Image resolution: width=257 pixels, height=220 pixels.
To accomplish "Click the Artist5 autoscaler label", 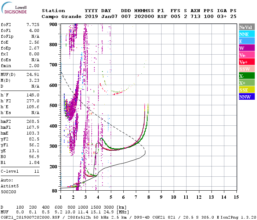I will 10,186.
